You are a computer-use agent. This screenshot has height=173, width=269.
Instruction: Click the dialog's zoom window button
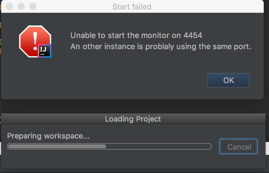point(33,6)
